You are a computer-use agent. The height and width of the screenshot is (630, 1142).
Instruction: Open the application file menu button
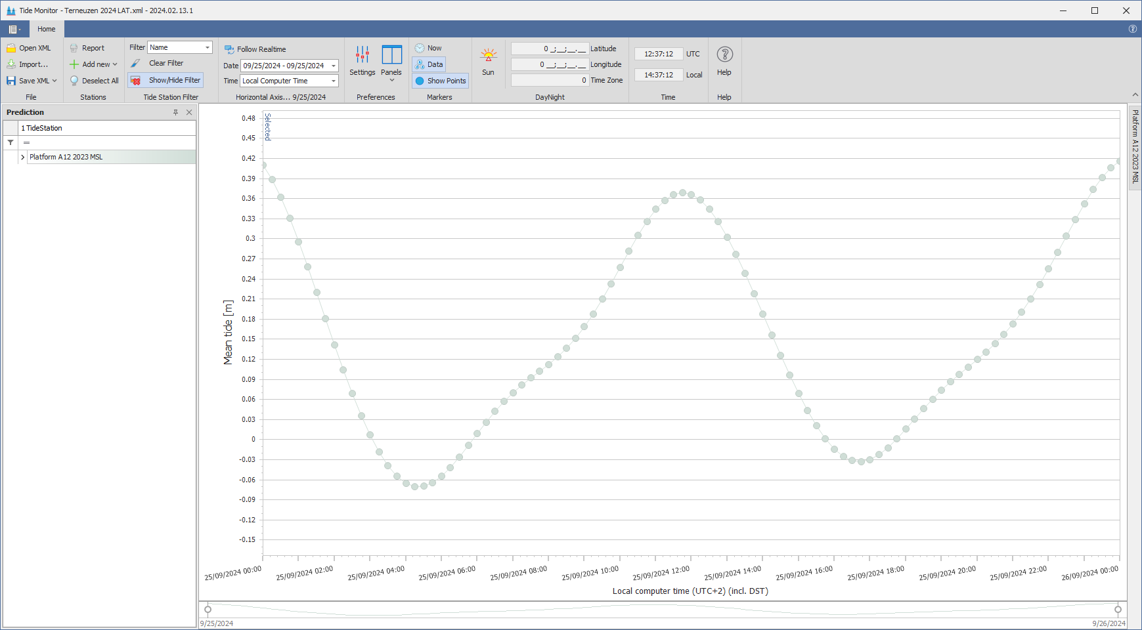coord(14,29)
